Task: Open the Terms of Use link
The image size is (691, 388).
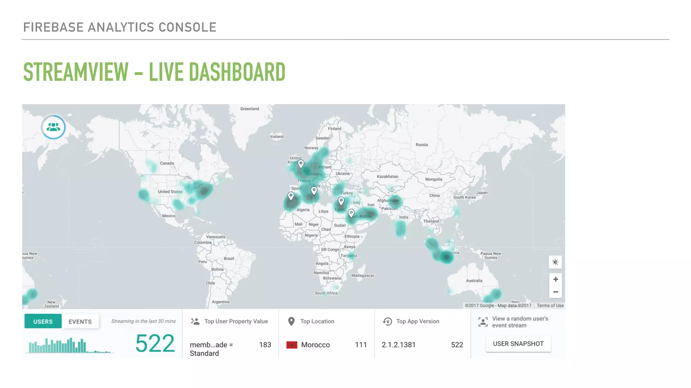Action: click(x=550, y=305)
